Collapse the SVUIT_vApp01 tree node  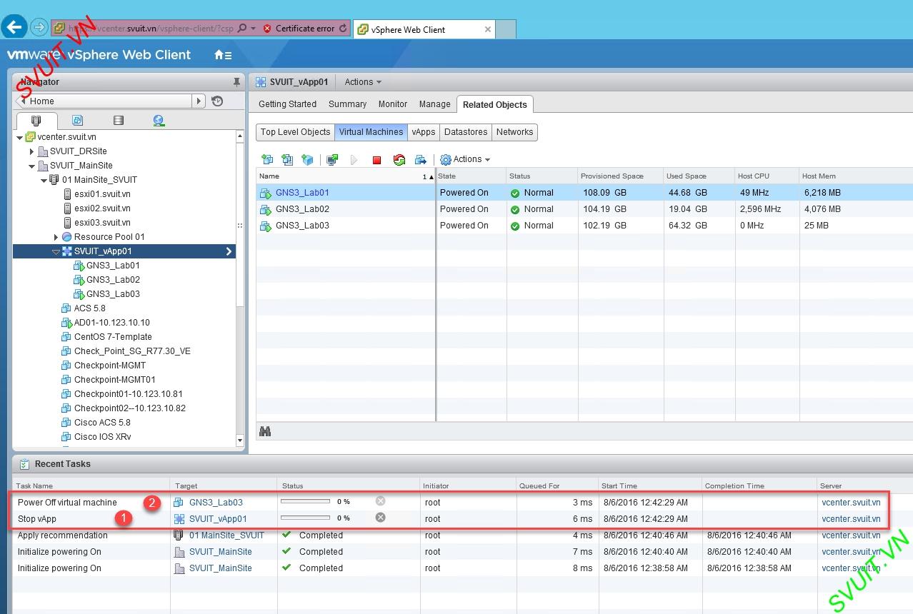tap(56, 251)
